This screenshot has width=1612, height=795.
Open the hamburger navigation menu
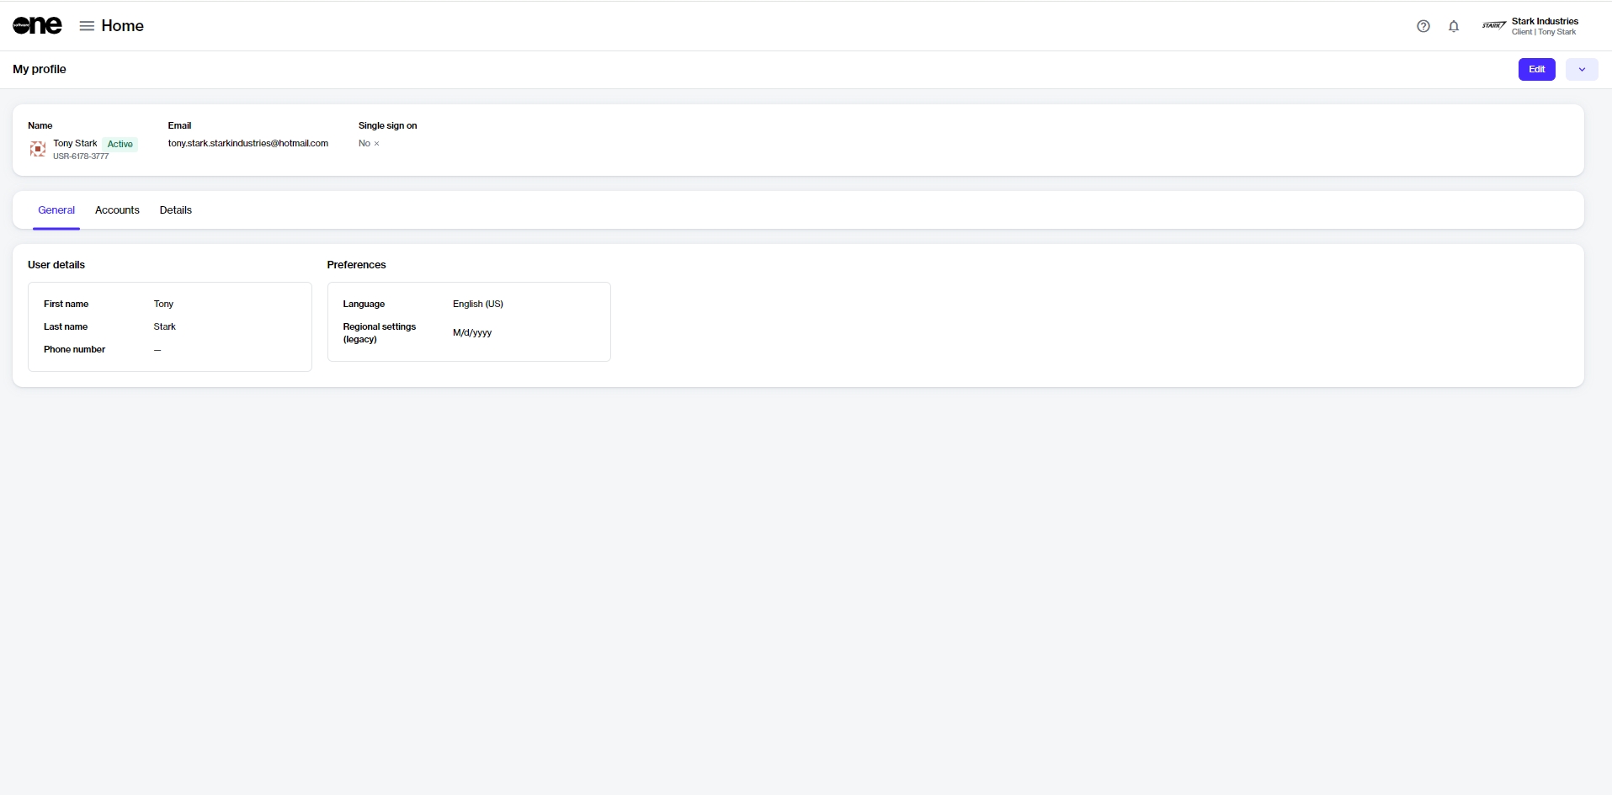pos(87,26)
